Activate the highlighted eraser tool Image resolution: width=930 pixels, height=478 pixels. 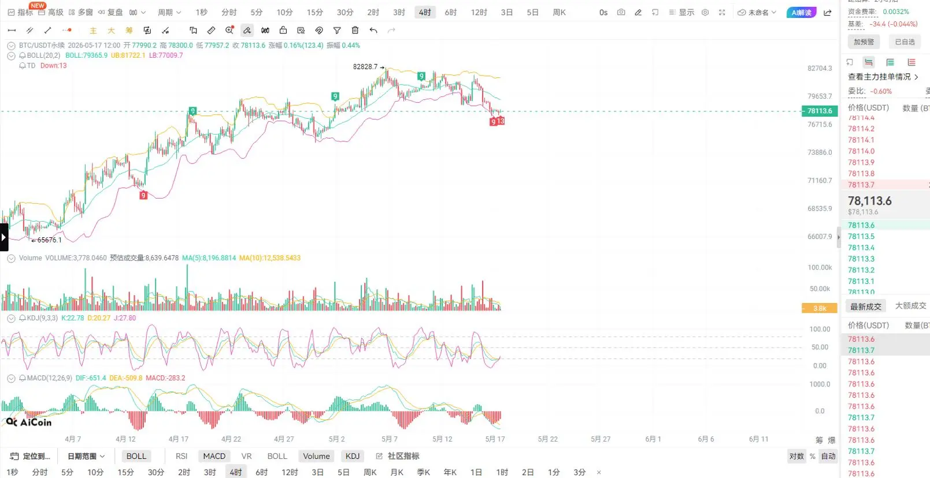[247, 30]
